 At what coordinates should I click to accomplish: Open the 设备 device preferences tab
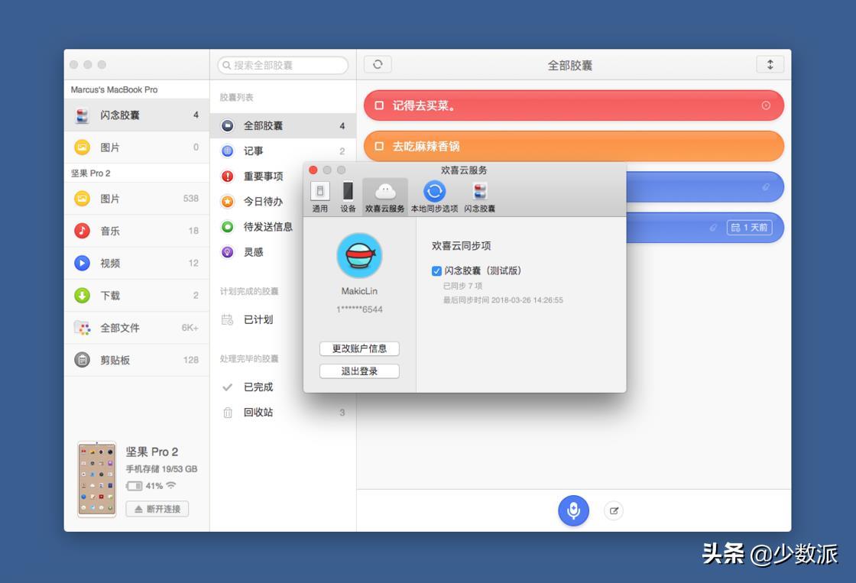pyautogui.click(x=348, y=196)
